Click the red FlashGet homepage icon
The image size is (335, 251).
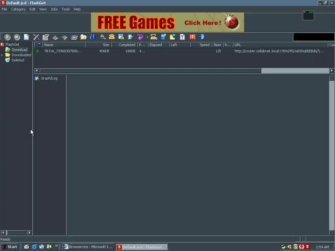pos(192,37)
